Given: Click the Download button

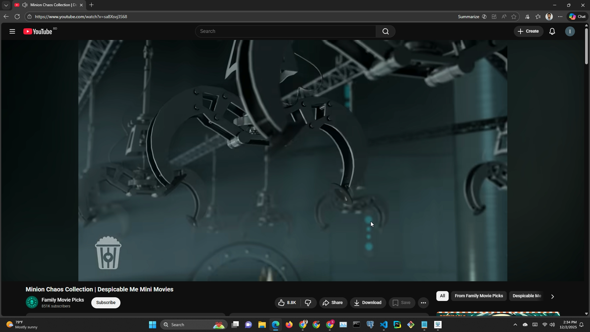Looking at the screenshot, I should point(368,303).
